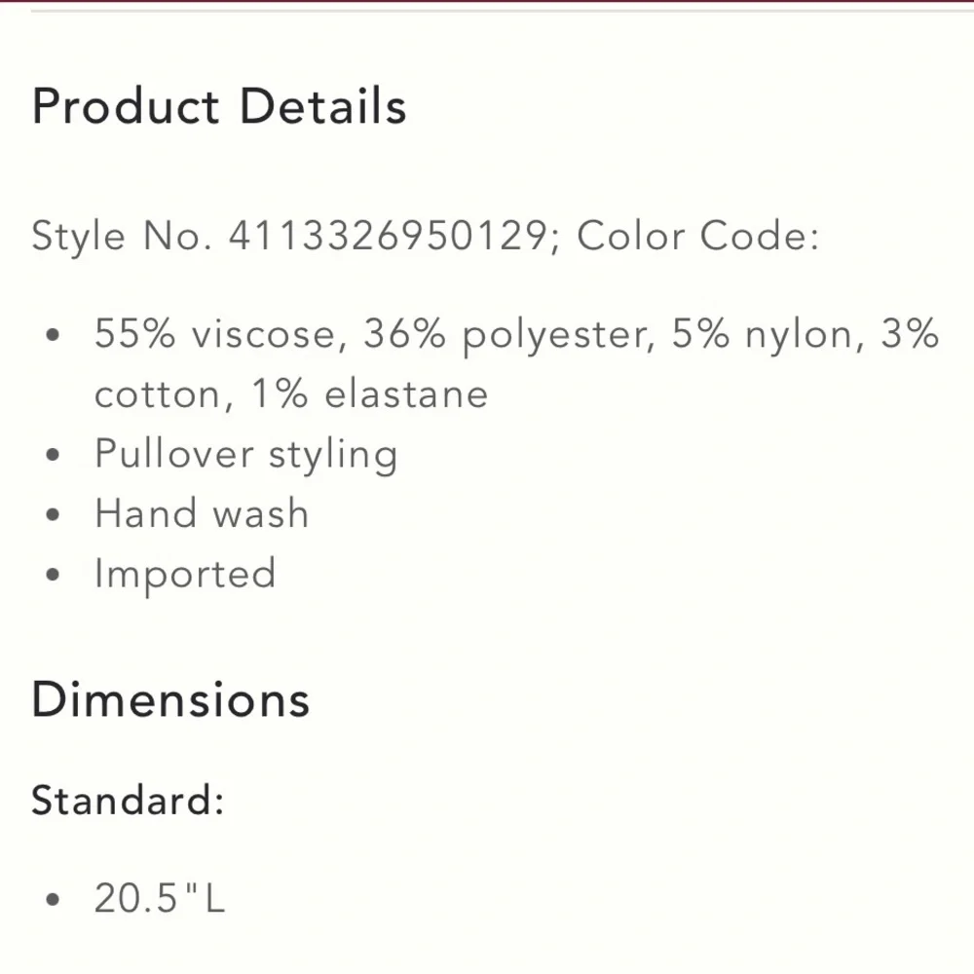Click the bullet before Hand wash

(x=55, y=515)
